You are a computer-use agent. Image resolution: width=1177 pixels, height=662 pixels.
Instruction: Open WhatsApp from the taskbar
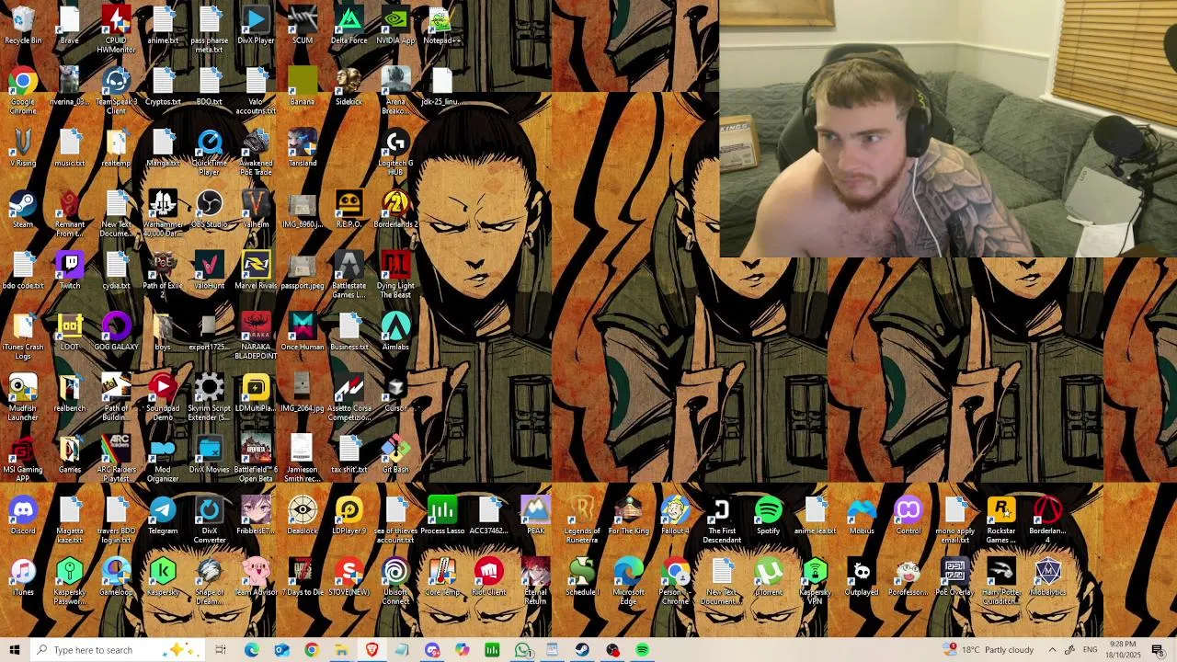tap(523, 650)
